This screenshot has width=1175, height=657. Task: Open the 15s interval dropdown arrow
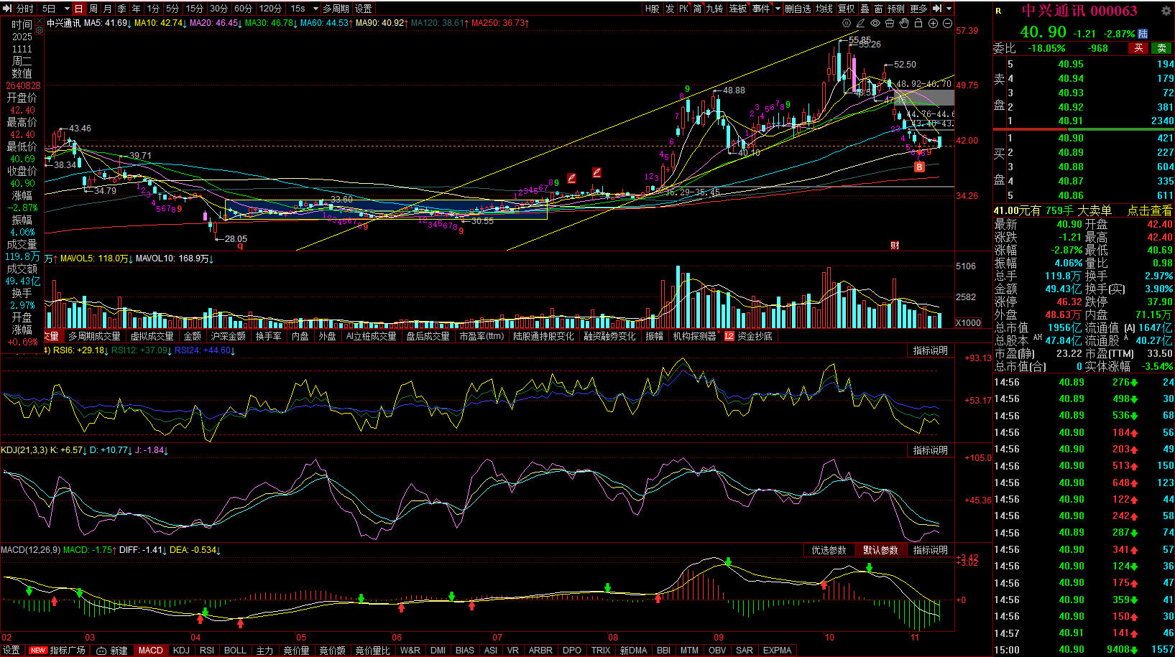click(315, 9)
